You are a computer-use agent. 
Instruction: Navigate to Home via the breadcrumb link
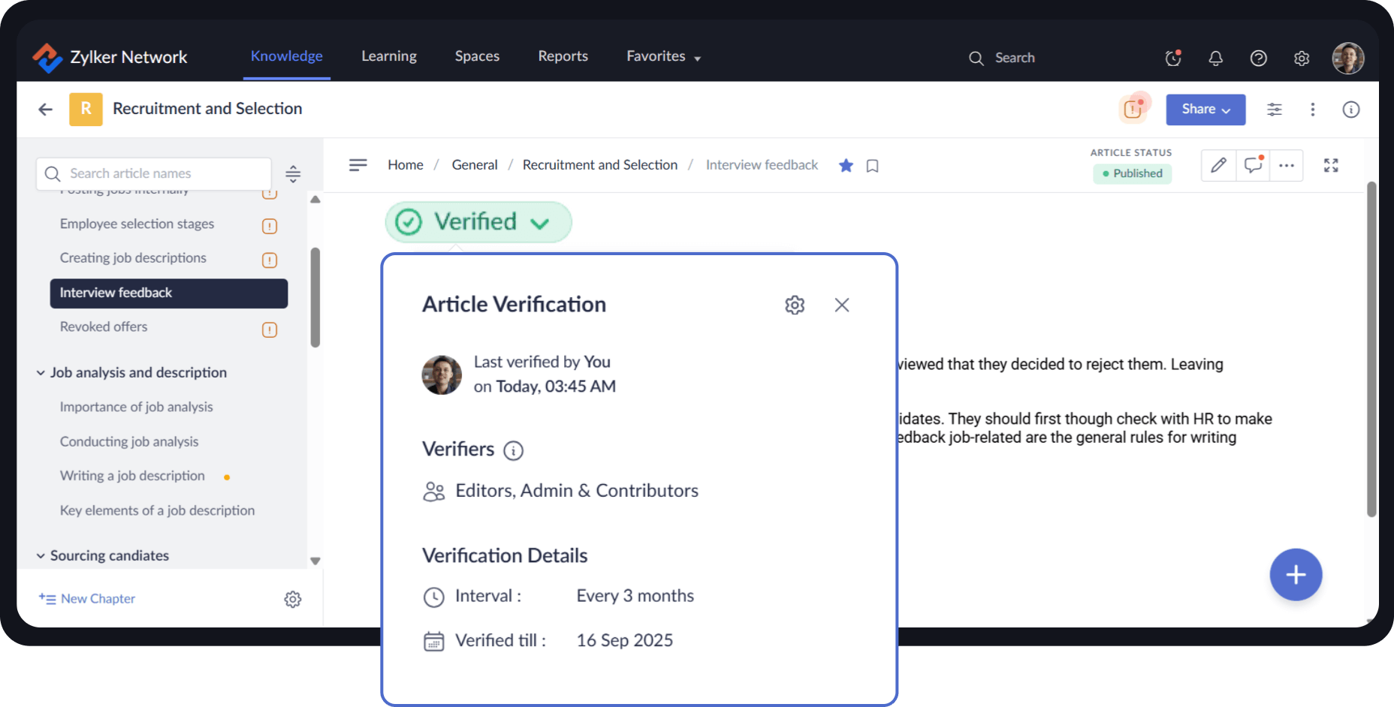pos(405,164)
